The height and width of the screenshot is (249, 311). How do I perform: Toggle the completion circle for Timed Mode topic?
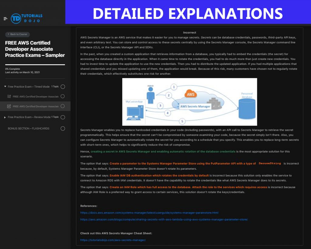63,86
